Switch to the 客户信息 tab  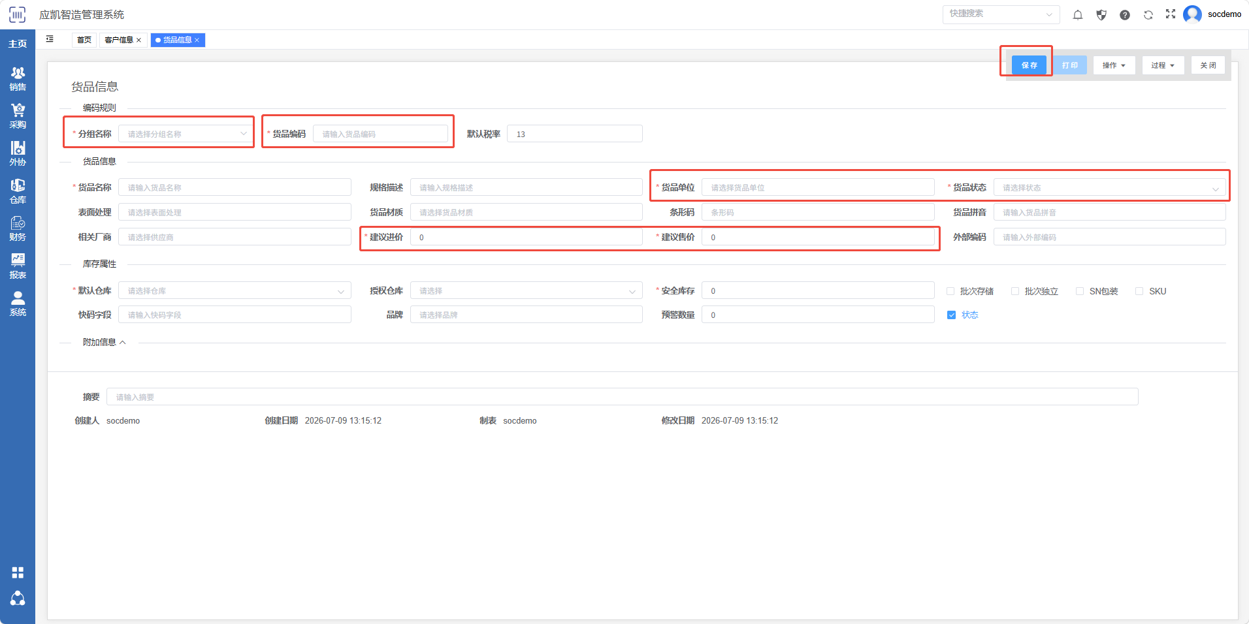point(119,40)
